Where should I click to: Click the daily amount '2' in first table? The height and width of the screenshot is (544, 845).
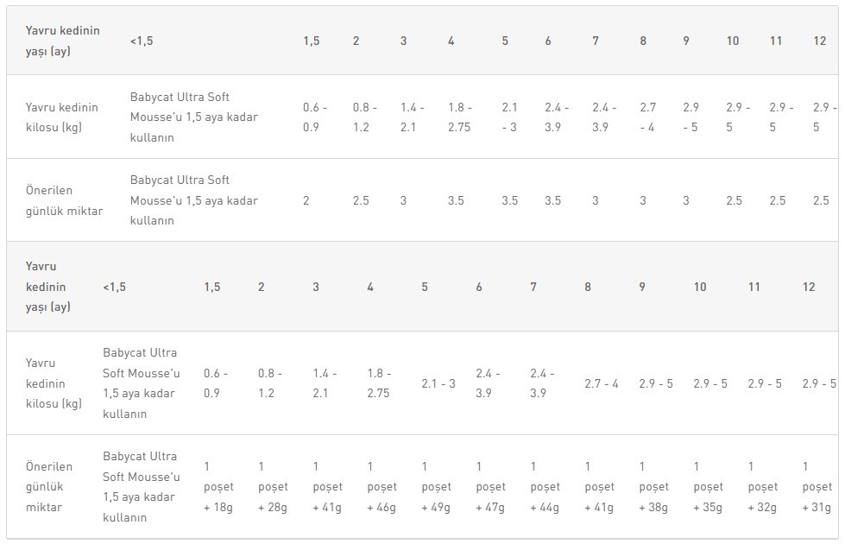[306, 200]
